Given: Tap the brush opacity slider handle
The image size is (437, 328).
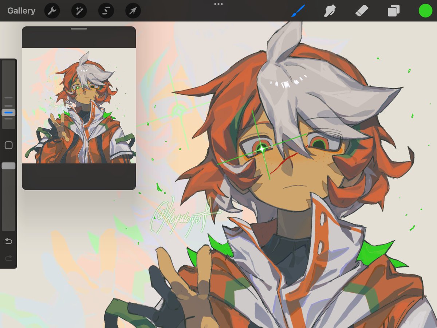Looking at the screenshot, I should [x=8, y=166].
